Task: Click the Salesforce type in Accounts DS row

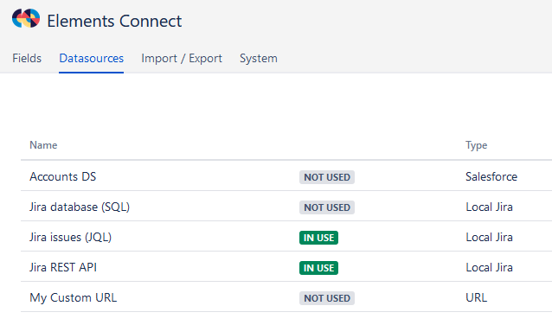Action: pos(491,176)
